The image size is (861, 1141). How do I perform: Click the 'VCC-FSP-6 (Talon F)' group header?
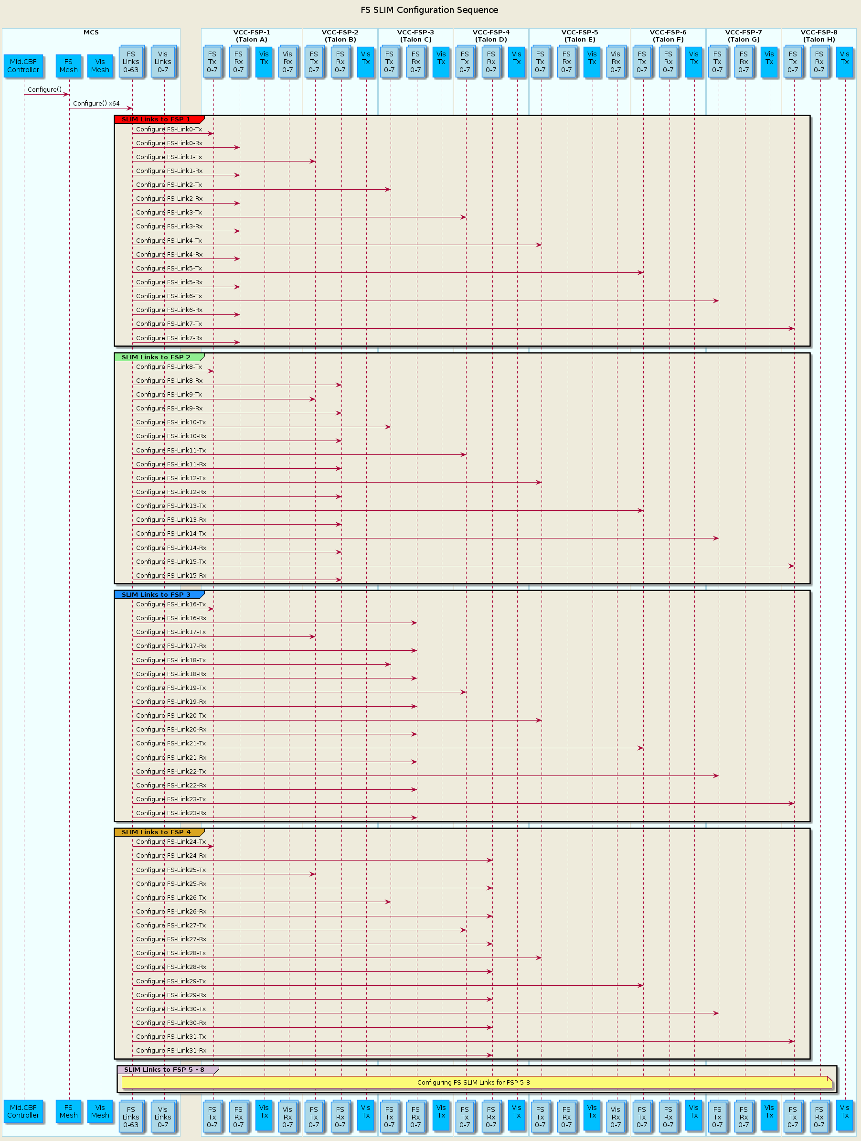point(668,35)
